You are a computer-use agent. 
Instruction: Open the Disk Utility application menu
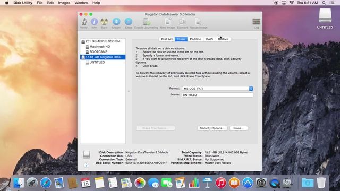coord(23,3)
